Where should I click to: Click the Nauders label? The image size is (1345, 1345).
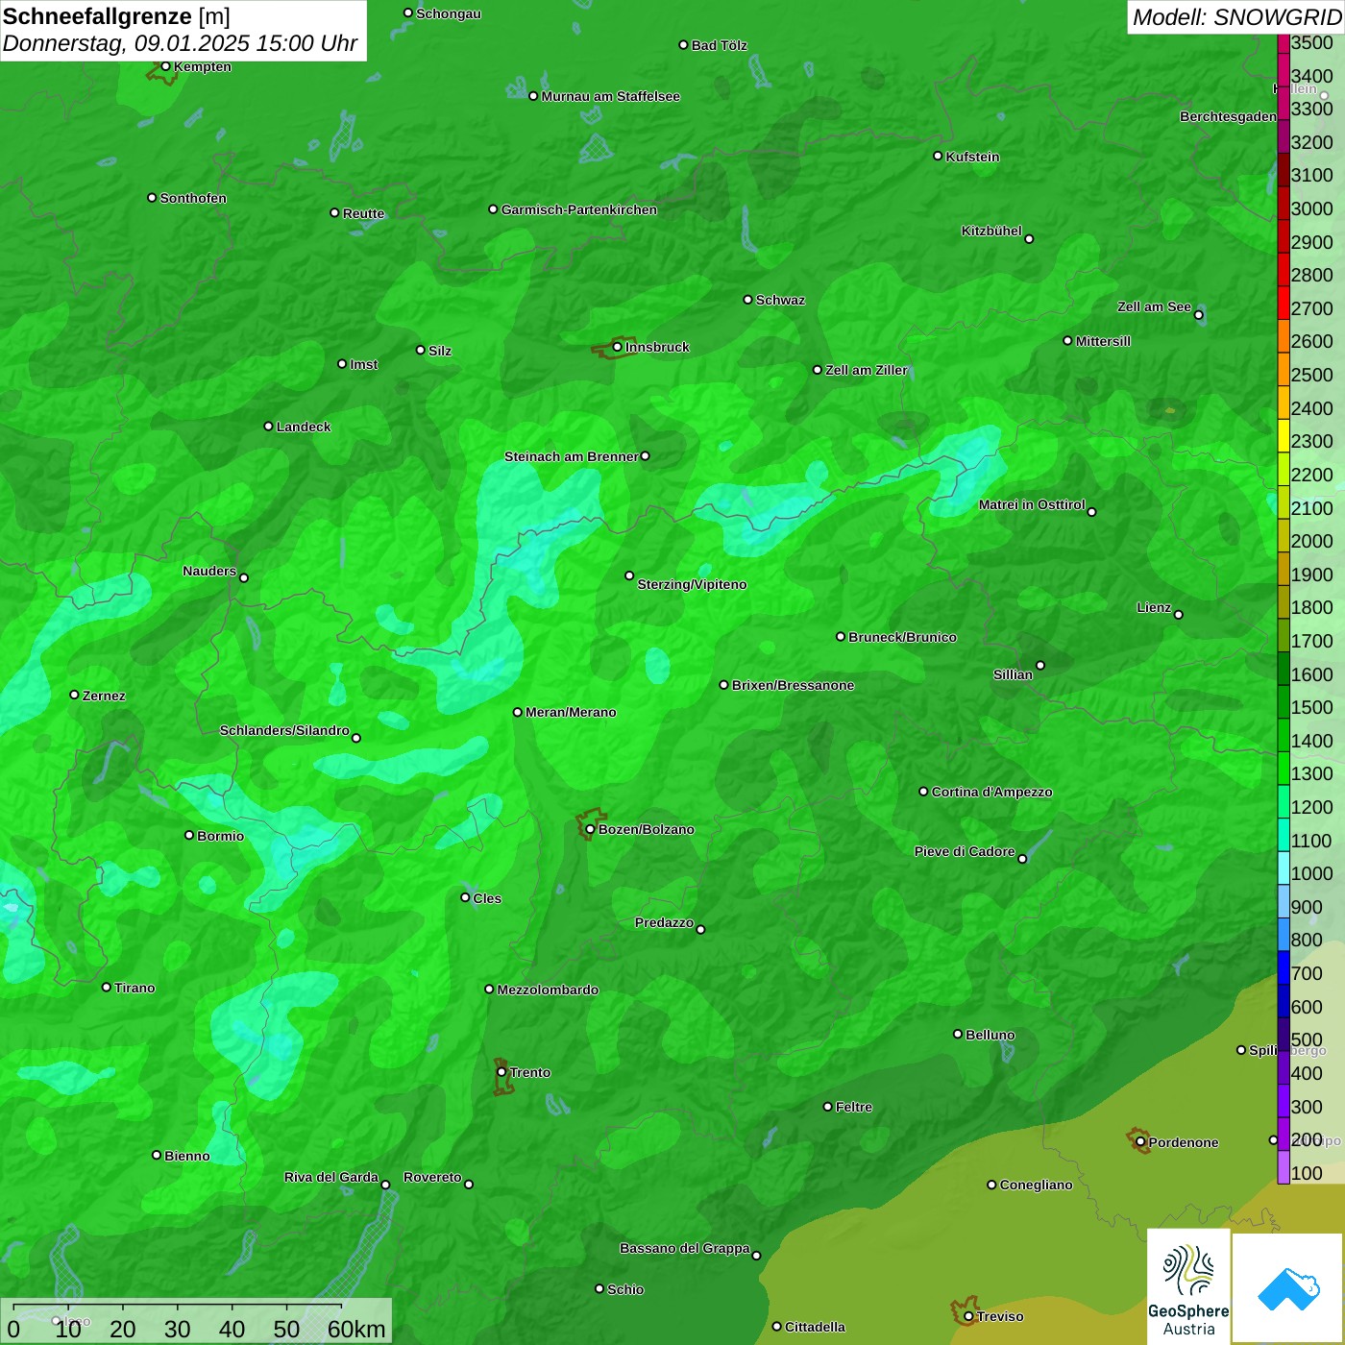point(209,571)
